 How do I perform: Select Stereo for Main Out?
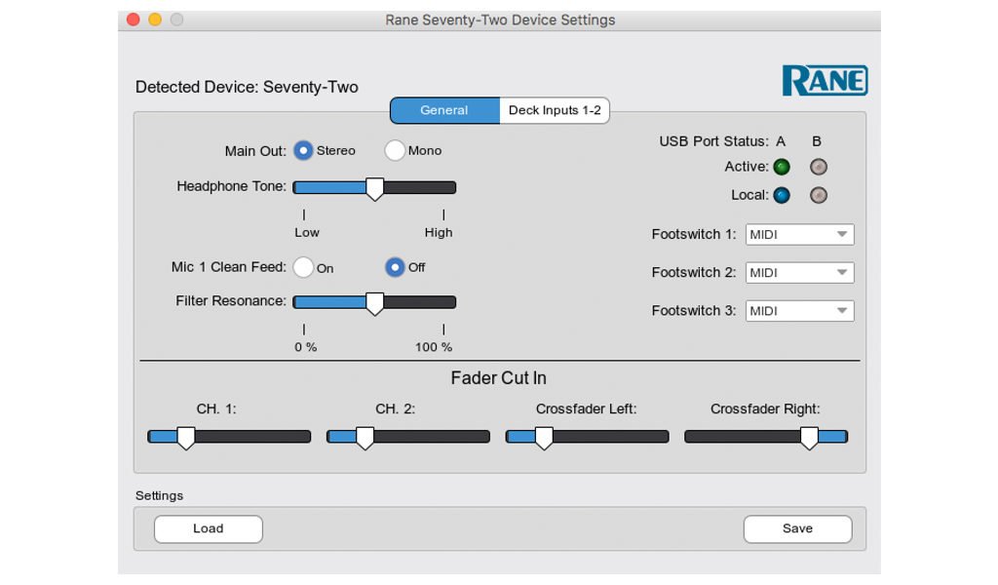pyautogui.click(x=304, y=150)
